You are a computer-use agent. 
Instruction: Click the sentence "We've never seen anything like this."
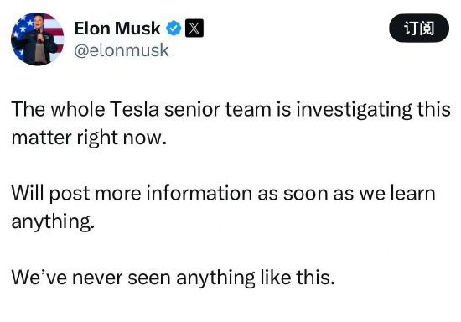[x=173, y=278]
